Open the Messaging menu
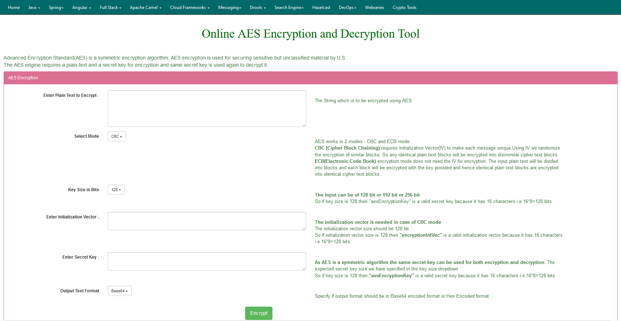 pyautogui.click(x=230, y=8)
